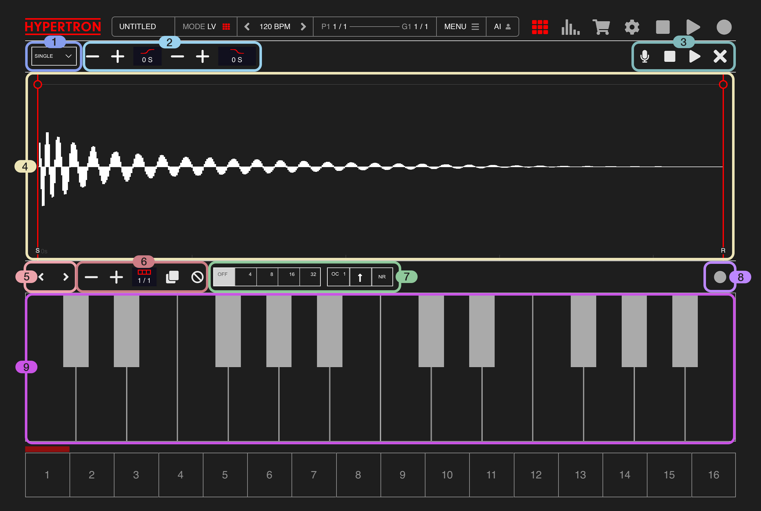Increase tempo with the right BPM chevron
This screenshot has height=511, width=761.
coord(303,27)
